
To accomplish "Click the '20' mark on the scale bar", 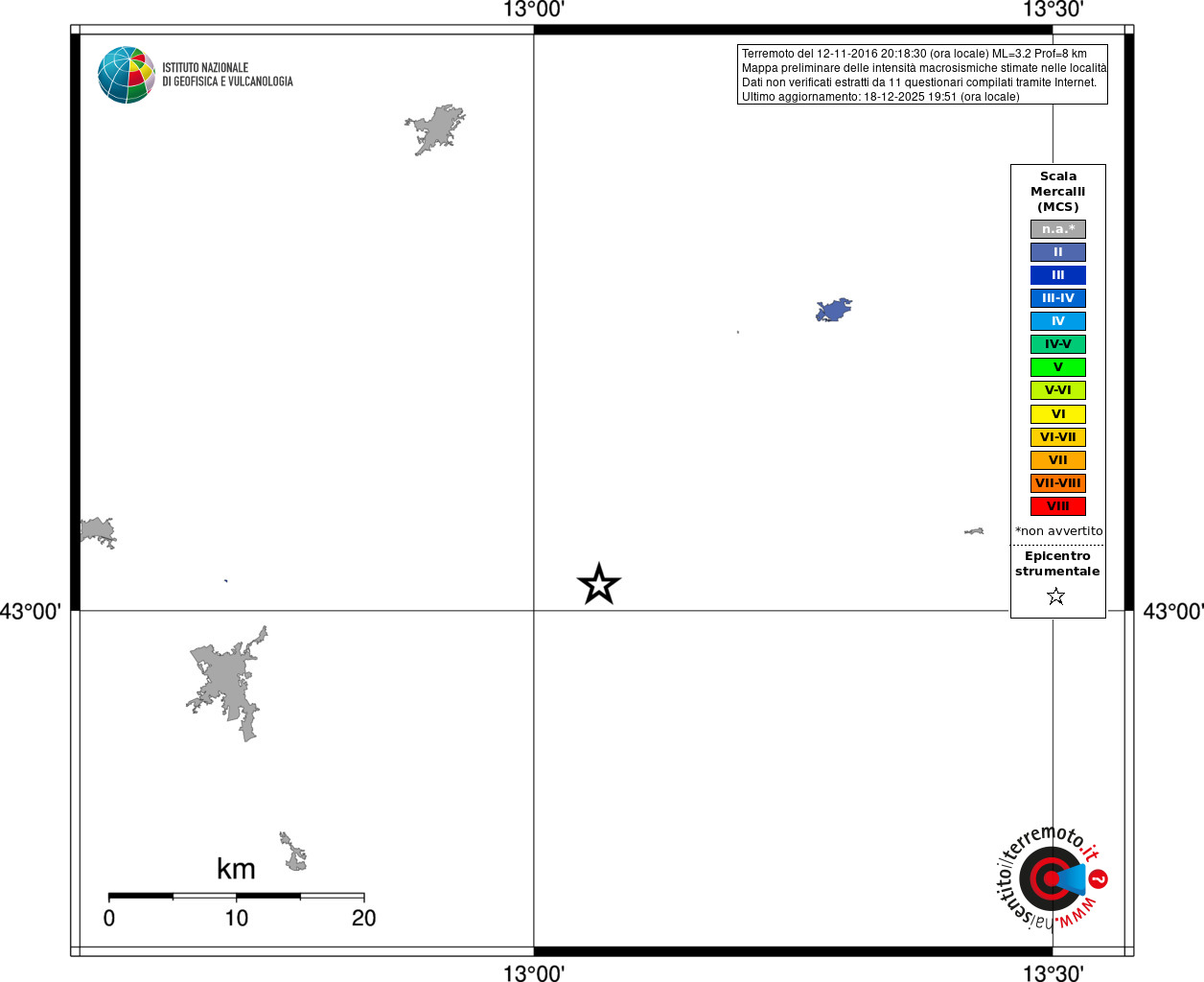I will pyautogui.click(x=363, y=918).
